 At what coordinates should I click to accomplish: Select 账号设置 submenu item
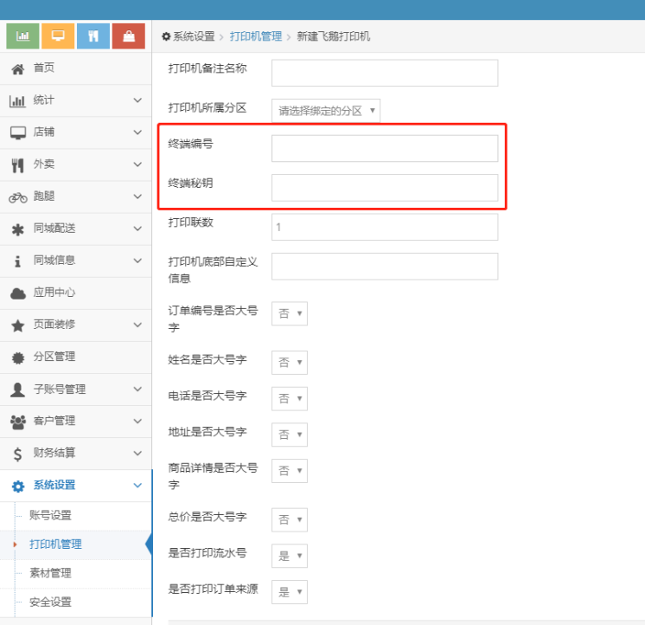click(50, 516)
